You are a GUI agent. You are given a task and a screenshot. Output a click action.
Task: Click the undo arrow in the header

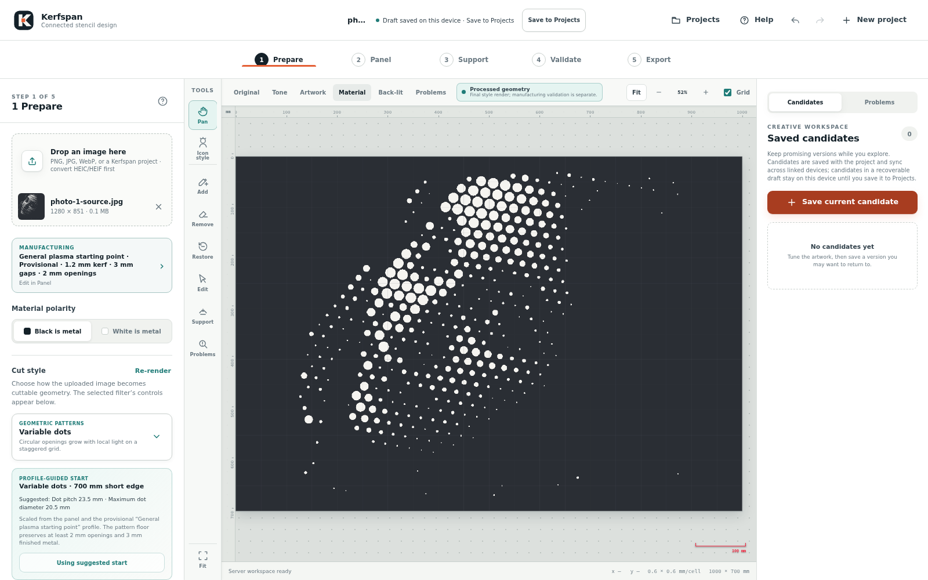click(795, 20)
